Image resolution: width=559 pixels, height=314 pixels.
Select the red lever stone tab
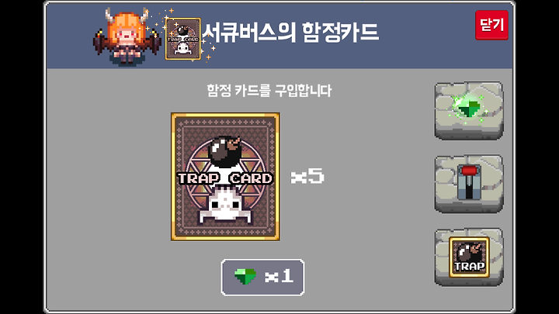pos(469,184)
